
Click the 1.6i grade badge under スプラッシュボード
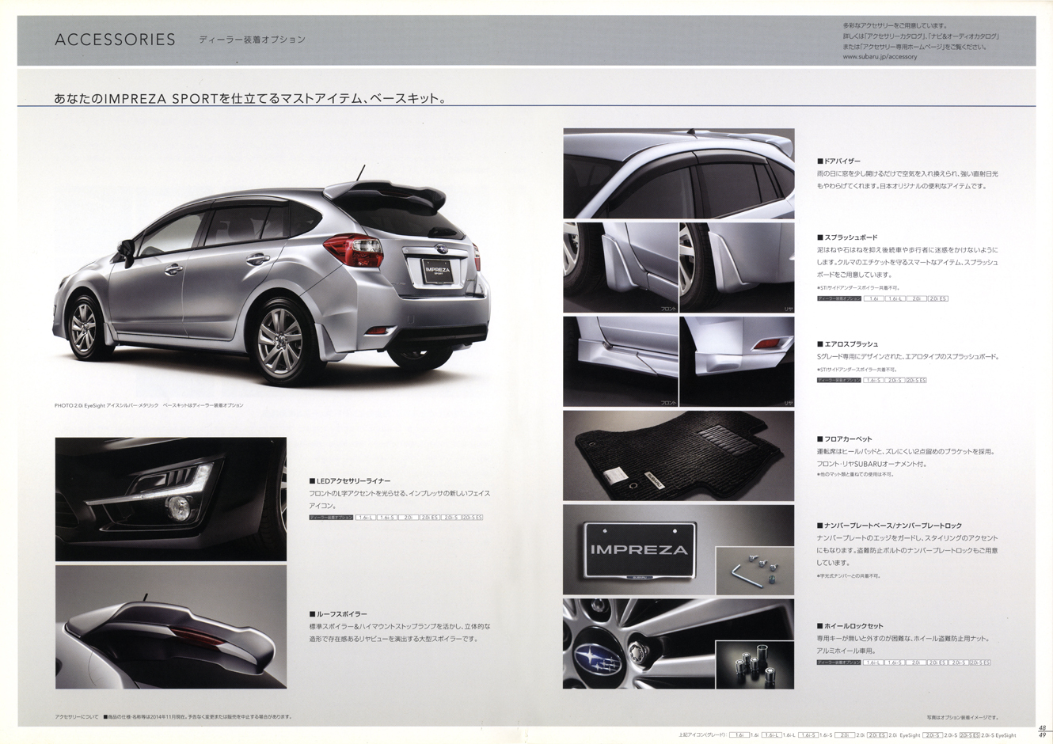coord(873,298)
